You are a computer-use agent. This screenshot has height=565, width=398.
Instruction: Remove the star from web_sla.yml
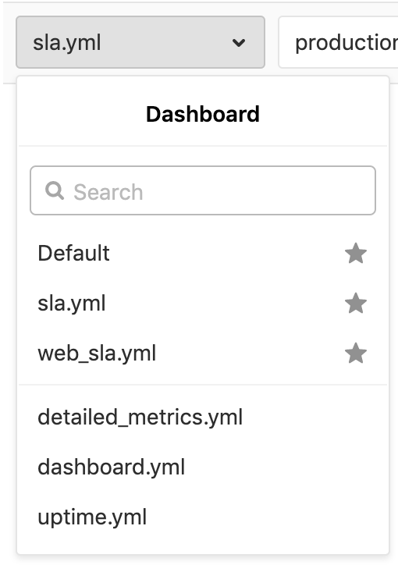pos(356,353)
